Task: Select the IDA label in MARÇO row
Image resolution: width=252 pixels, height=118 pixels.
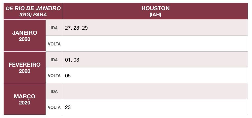Action: pyautogui.click(x=54, y=91)
